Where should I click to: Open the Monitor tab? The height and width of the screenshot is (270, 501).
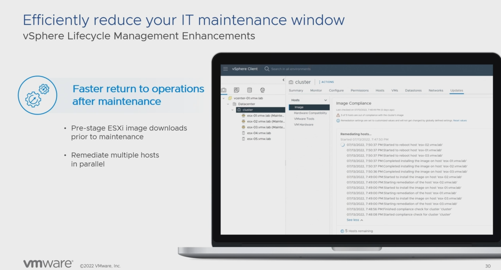point(316,90)
